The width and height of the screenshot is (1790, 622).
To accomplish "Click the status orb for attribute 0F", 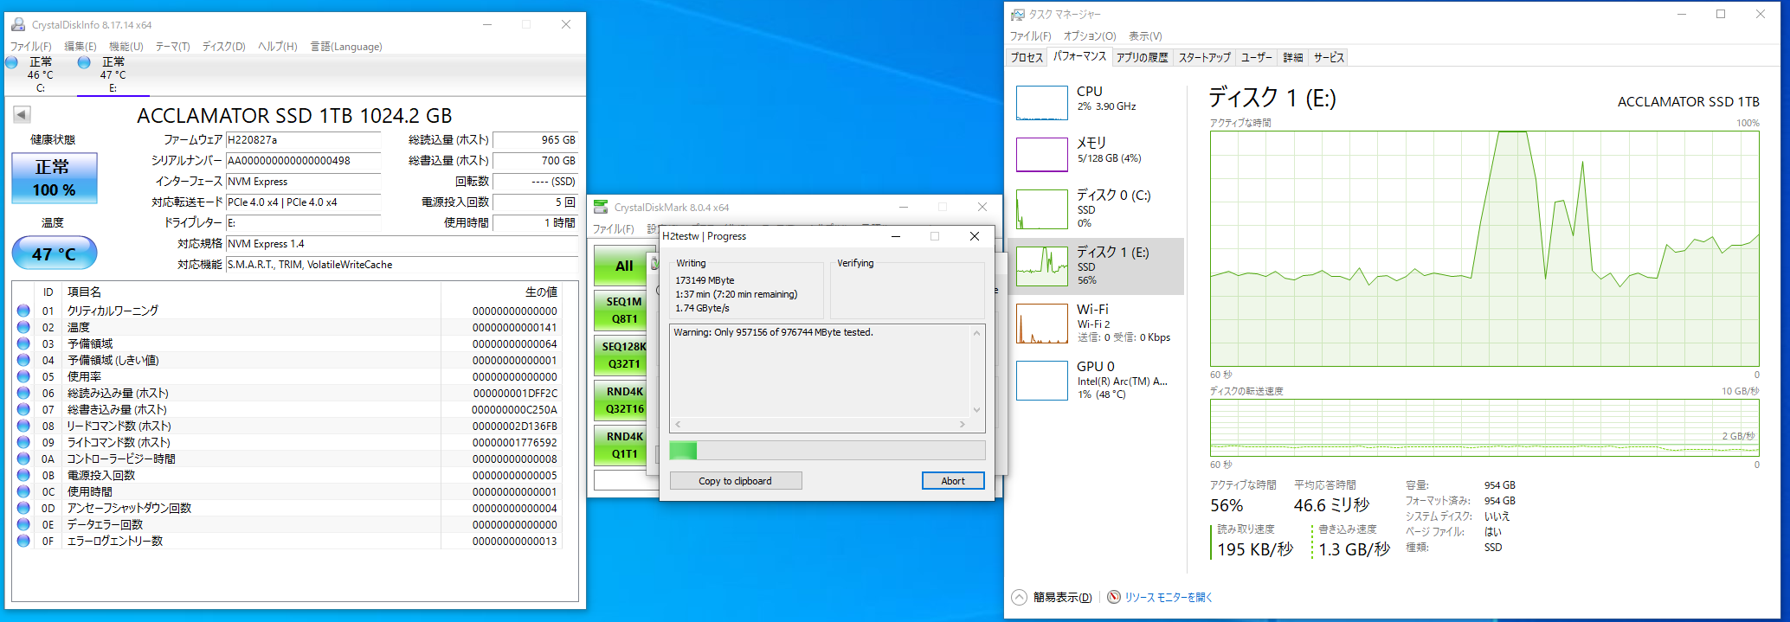I will click(23, 541).
